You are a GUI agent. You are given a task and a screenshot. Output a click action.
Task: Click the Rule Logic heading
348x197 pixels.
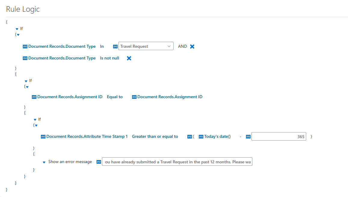23,9
